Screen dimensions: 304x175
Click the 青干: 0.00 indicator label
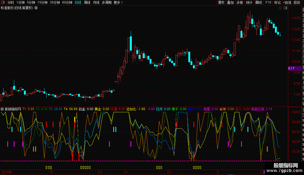pos(179,109)
